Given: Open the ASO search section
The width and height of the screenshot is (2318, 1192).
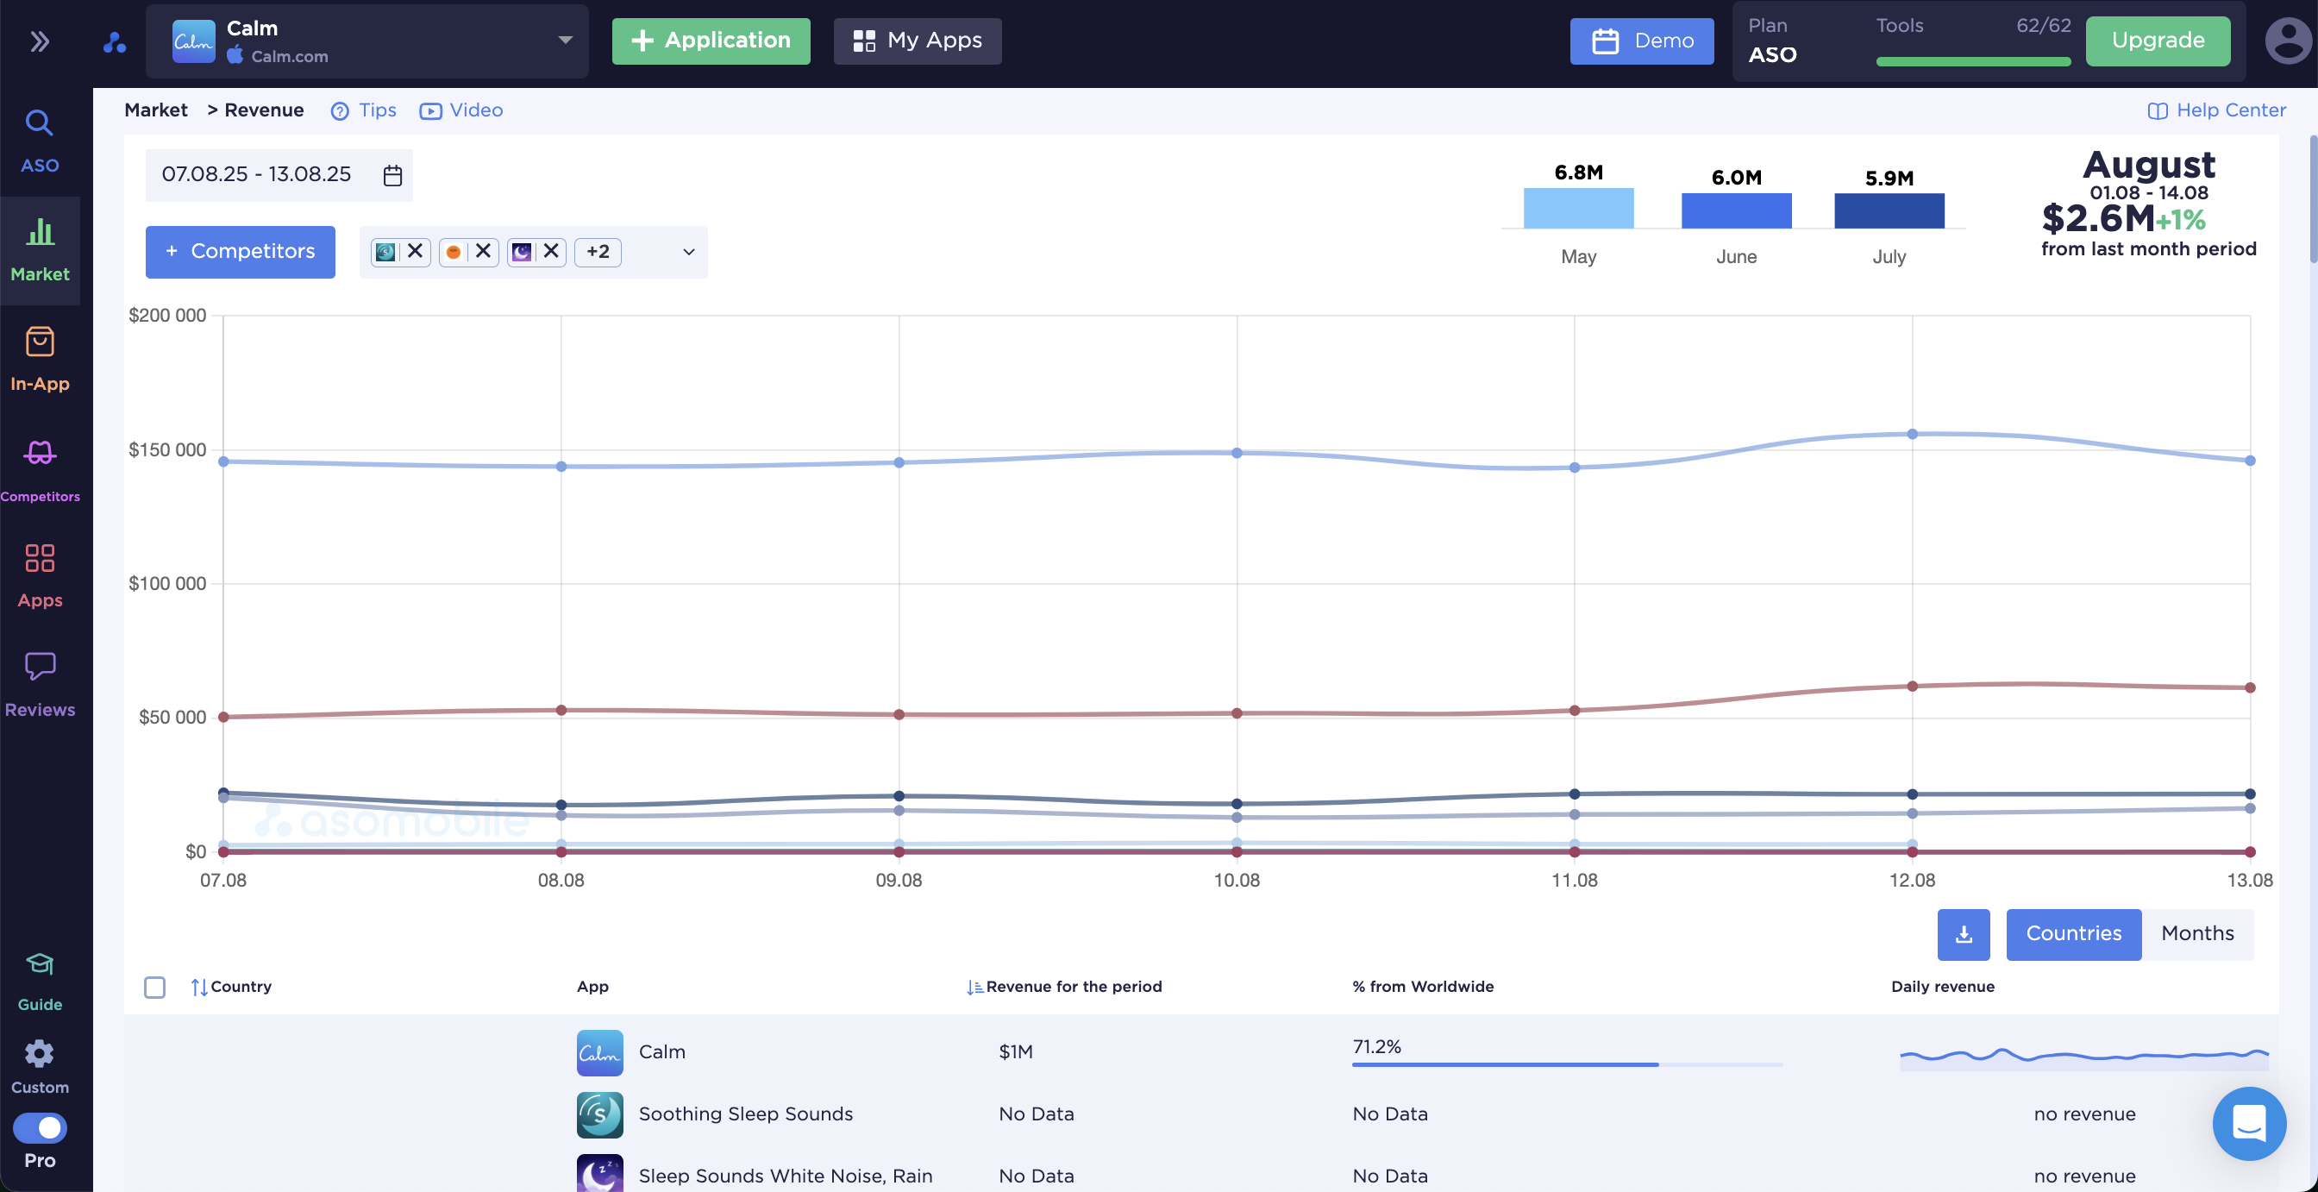Looking at the screenshot, I should (40, 141).
